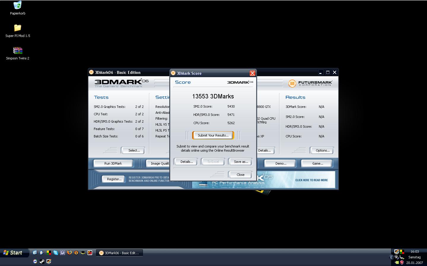Open the yellow chip icon in quick launch
Viewport: 427px width, 266px height.
(x=83, y=253)
